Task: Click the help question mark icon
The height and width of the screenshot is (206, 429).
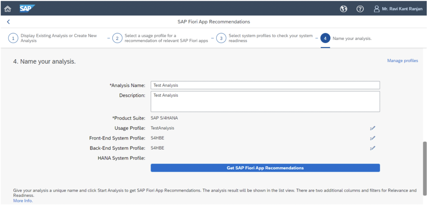Action: 360,9
